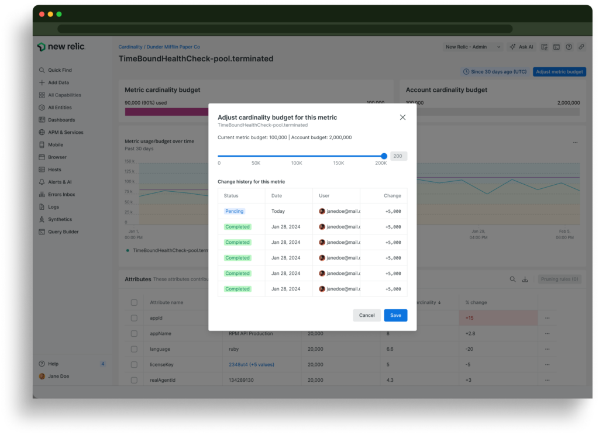This screenshot has height=435, width=599.
Task: Click the Pending status badge
Action: coord(234,211)
